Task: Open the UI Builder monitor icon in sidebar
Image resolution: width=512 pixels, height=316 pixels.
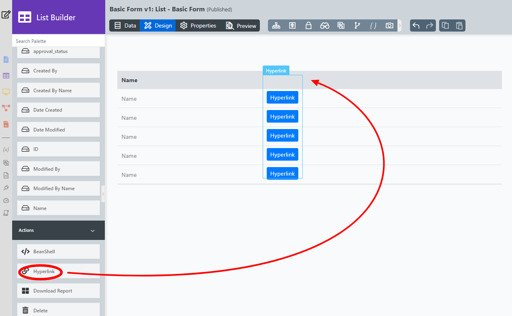Action: tap(6, 92)
